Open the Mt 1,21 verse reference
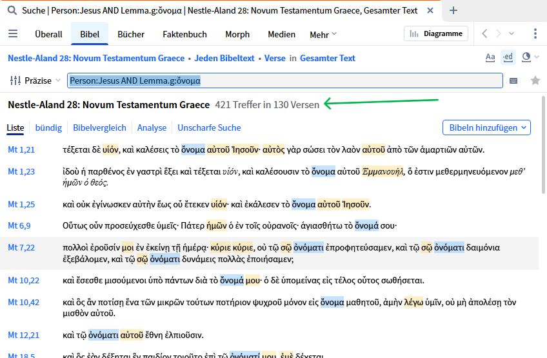 click(x=21, y=150)
